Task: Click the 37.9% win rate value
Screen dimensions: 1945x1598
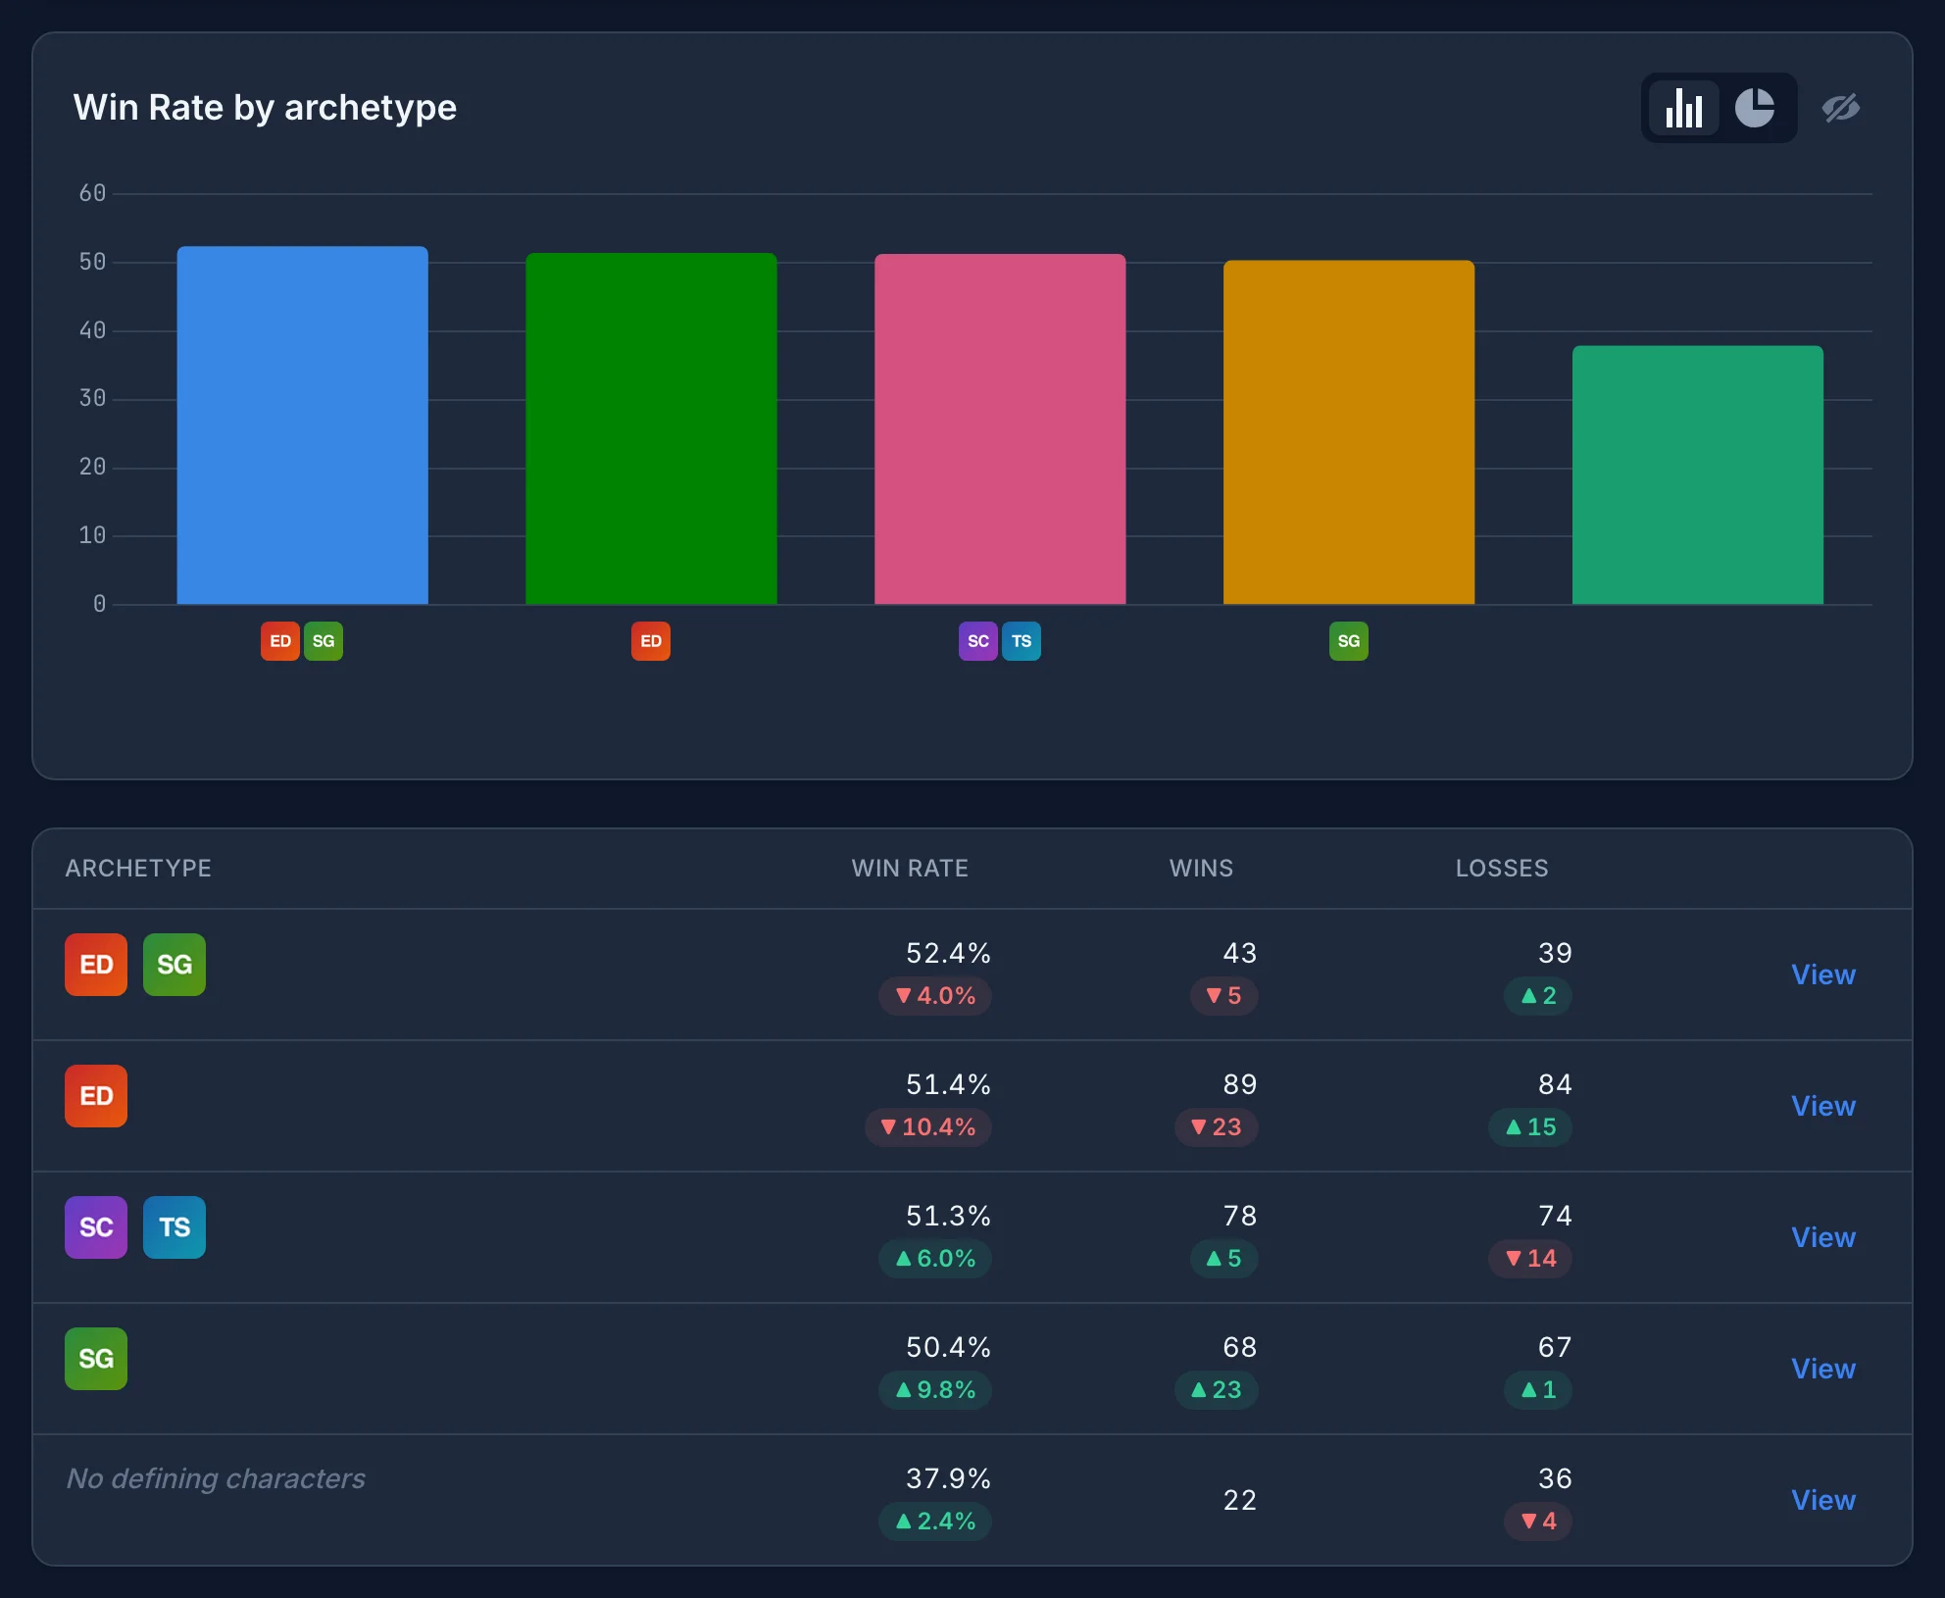Action: point(948,1478)
